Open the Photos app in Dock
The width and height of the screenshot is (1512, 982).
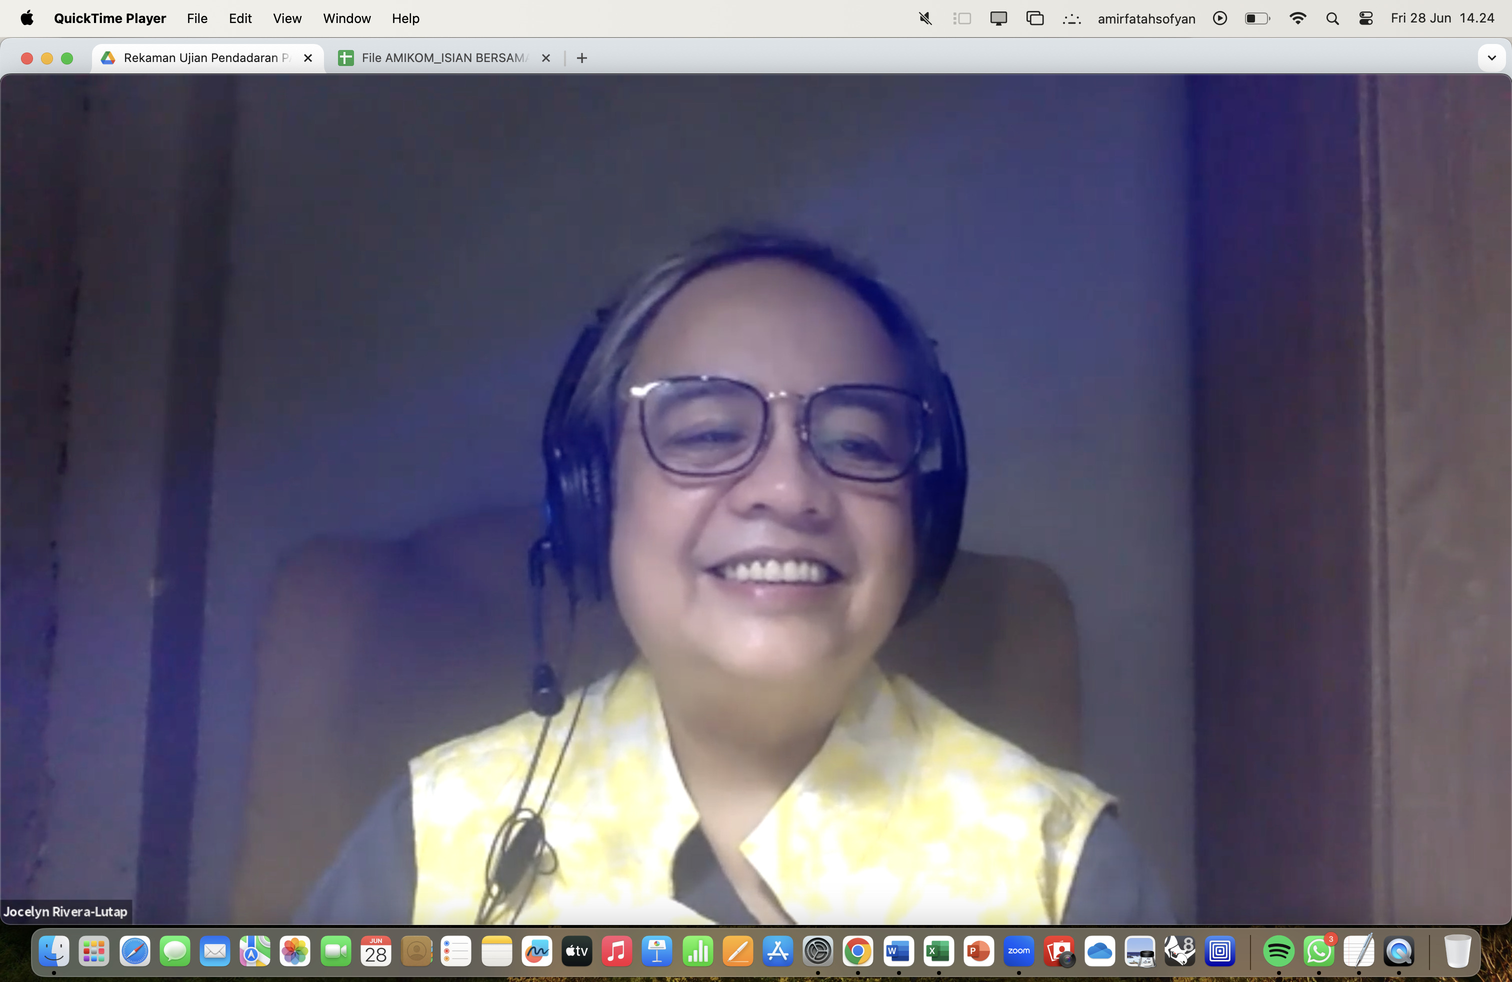tap(295, 951)
